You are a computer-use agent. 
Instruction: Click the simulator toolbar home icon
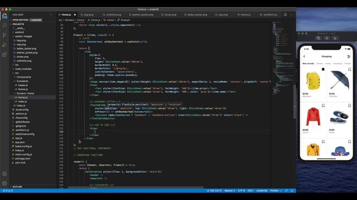coord(319,38)
